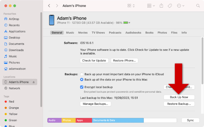Click the Sync button
The width and height of the screenshot is (204, 127).
pos(190,120)
